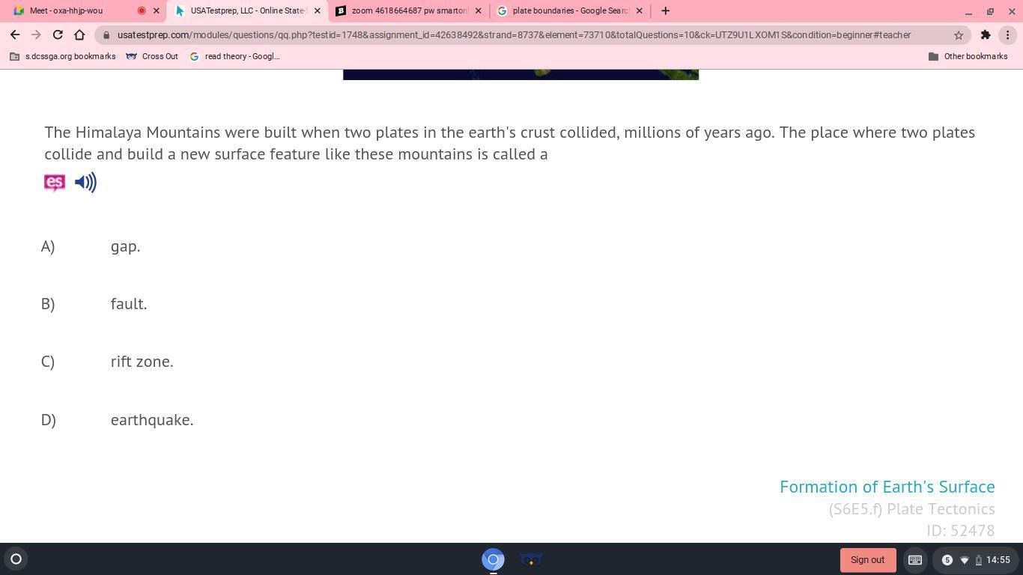Click the Chrome icon in the shelf

(493, 559)
